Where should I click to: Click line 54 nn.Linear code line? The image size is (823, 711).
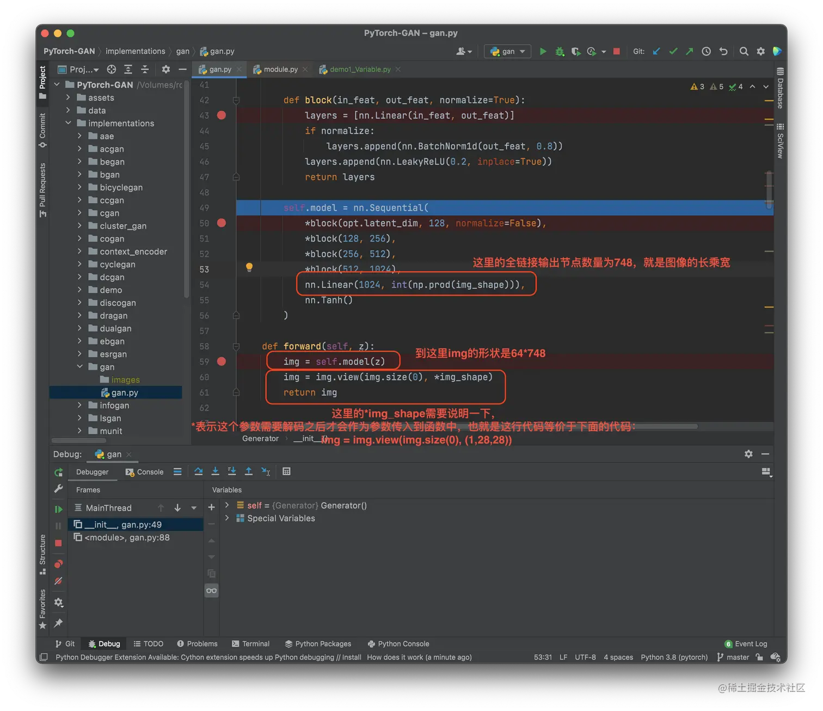[414, 285]
